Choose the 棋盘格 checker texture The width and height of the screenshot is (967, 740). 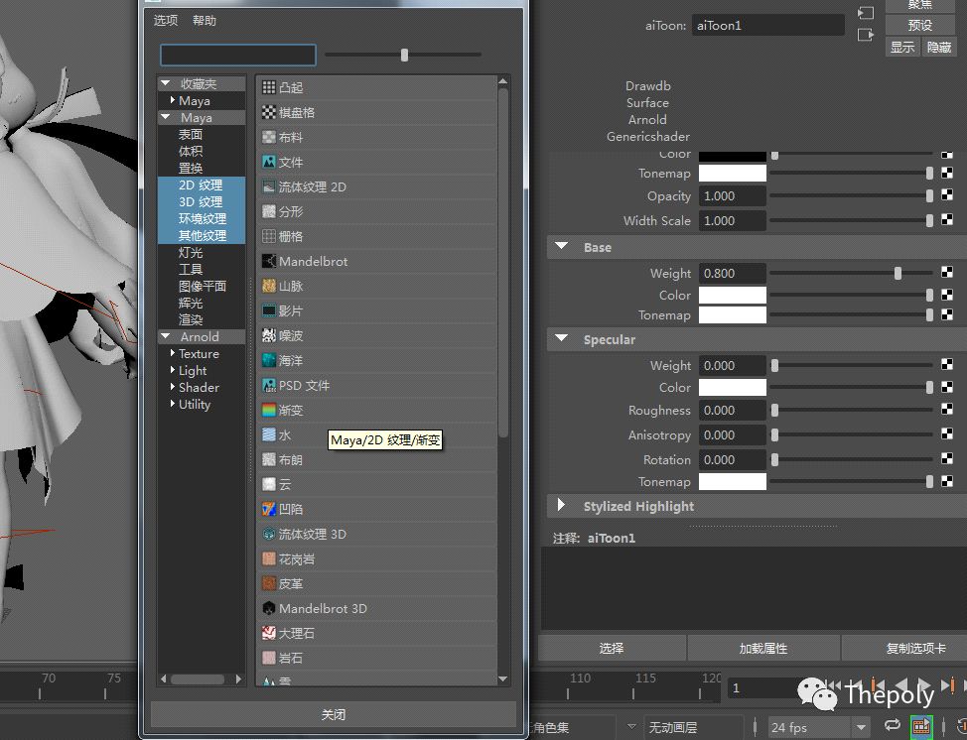tap(377, 112)
